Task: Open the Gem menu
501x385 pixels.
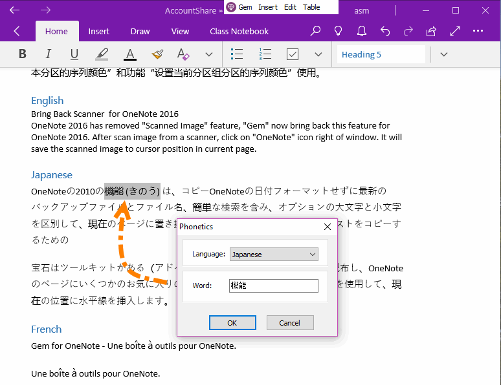Action: tap(245, 7)
